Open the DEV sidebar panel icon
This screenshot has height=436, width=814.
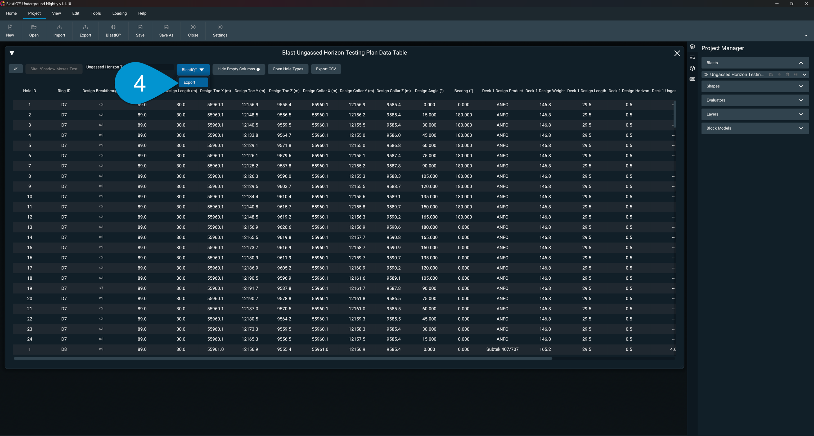(692, 79)
